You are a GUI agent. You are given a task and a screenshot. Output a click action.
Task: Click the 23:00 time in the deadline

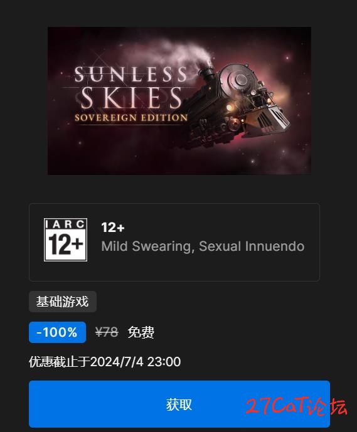[x=164, y=362]
